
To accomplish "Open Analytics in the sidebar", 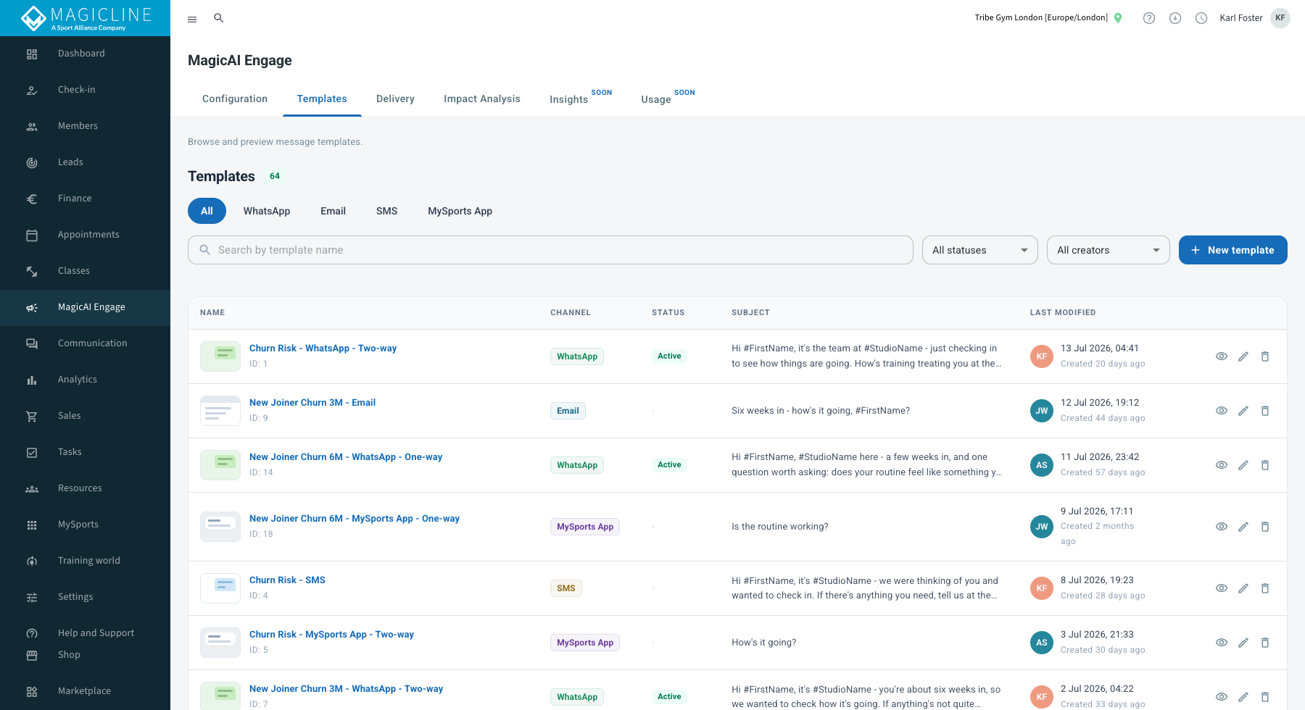I will click(x=85, y=380).
